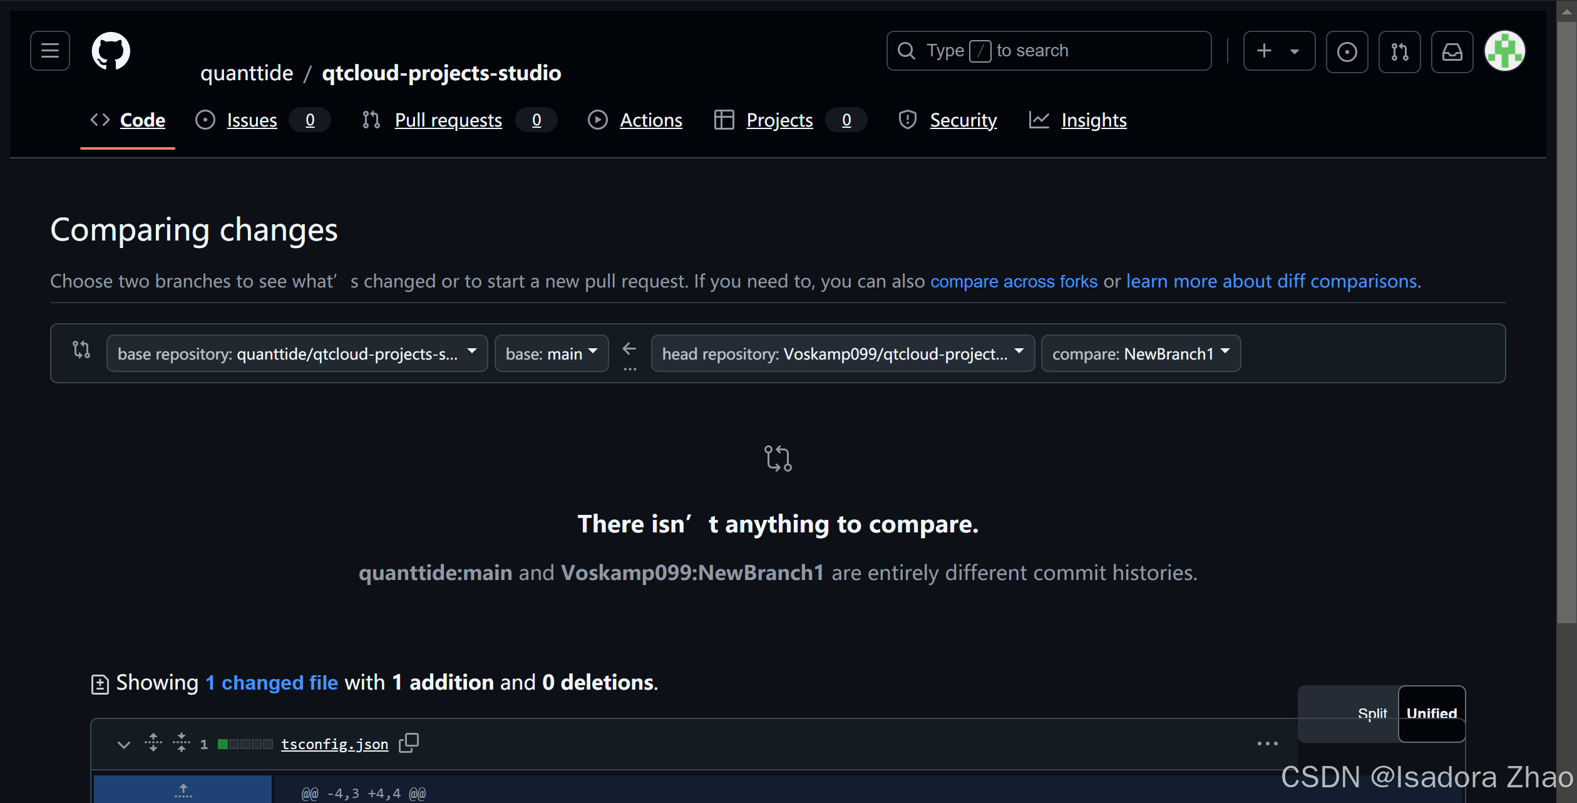Go to the Actions tab
The image size is (1577, 803).
tap(650, 120)
